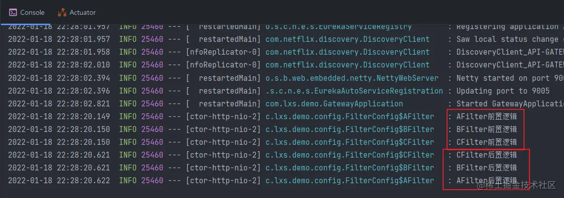Click the timestamp 22:28:01.958
This screenshot has width=564, height=198.
83,52
